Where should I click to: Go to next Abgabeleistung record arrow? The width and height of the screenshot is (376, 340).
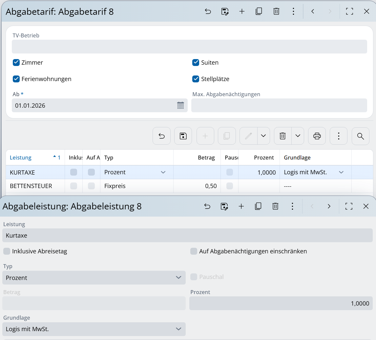tap(329, 206)
